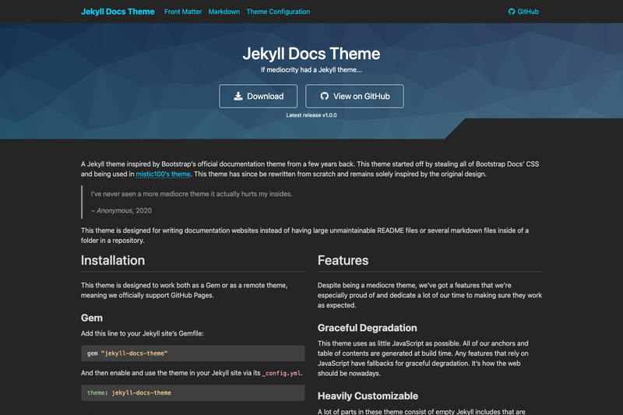Go to the Markdown nav item

click(x=224, y=12)
